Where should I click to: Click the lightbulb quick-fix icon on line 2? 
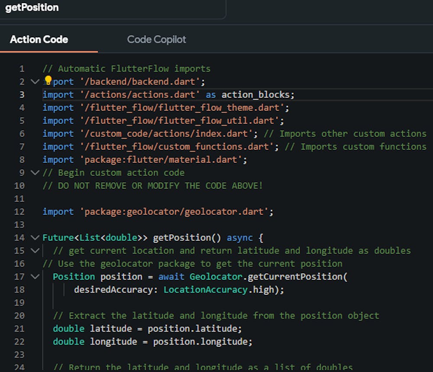[x=48, y=80]
